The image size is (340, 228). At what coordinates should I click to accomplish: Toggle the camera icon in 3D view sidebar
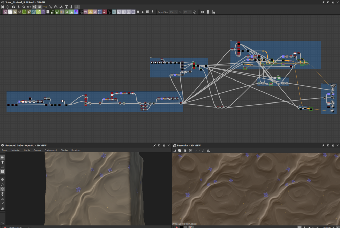coord(3,157)
